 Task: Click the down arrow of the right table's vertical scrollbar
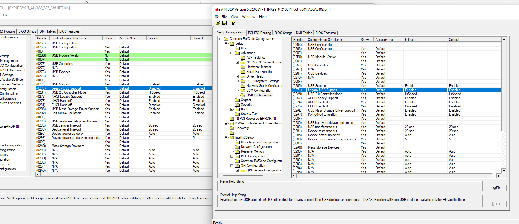click(x=504, y=171)
